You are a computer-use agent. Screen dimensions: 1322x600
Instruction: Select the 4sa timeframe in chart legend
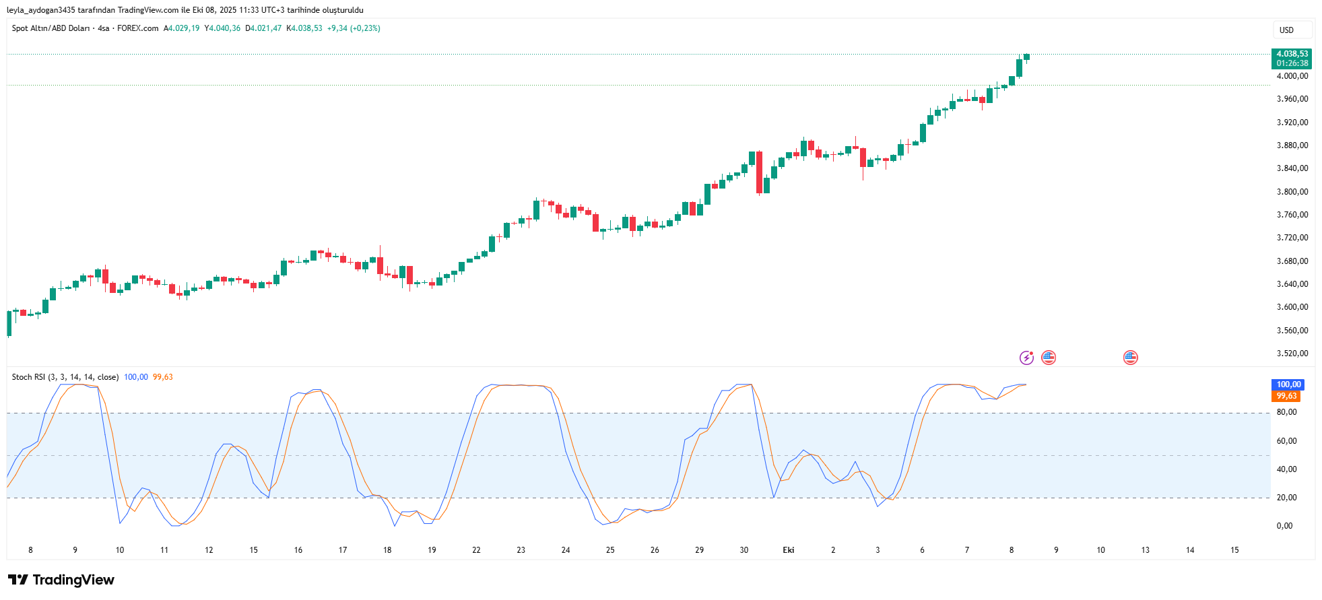pyautogui.click(x=103, y=28)
